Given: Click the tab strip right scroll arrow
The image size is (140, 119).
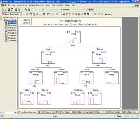Looking at the screenshot, I should pos(138,112).
